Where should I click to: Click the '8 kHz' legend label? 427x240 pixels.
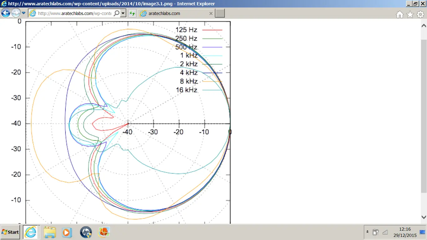[x=189, y=81]
